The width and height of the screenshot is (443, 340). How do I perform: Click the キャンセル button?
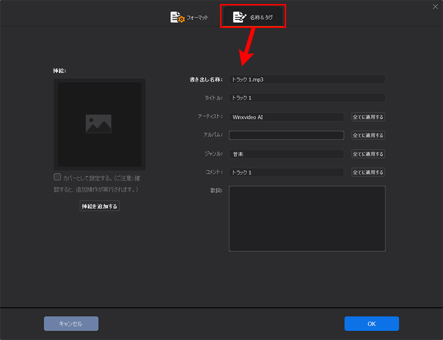[71, 324]
